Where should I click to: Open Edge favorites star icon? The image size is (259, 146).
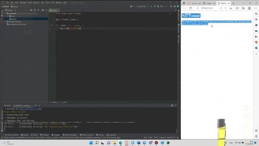(x=237, y=8)
